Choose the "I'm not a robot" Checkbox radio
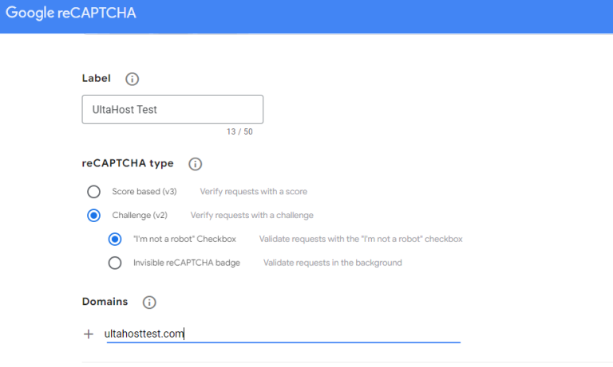The height and width of the screenshot is (367, 613). coord(115,239)
